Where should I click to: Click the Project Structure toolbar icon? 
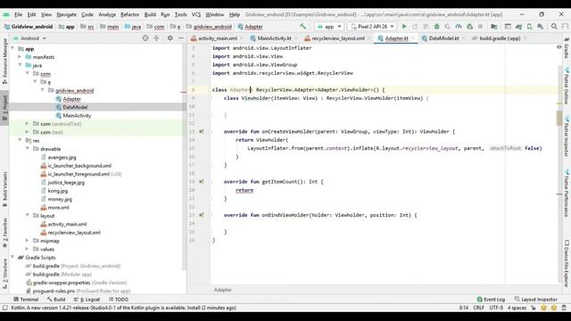pyautogui.click(x=493, y=27)
